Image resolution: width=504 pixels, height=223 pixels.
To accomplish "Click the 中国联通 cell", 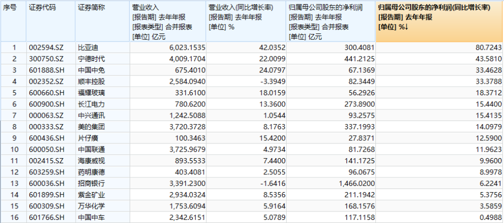I will pyautogui.click(x=91, y=149).
